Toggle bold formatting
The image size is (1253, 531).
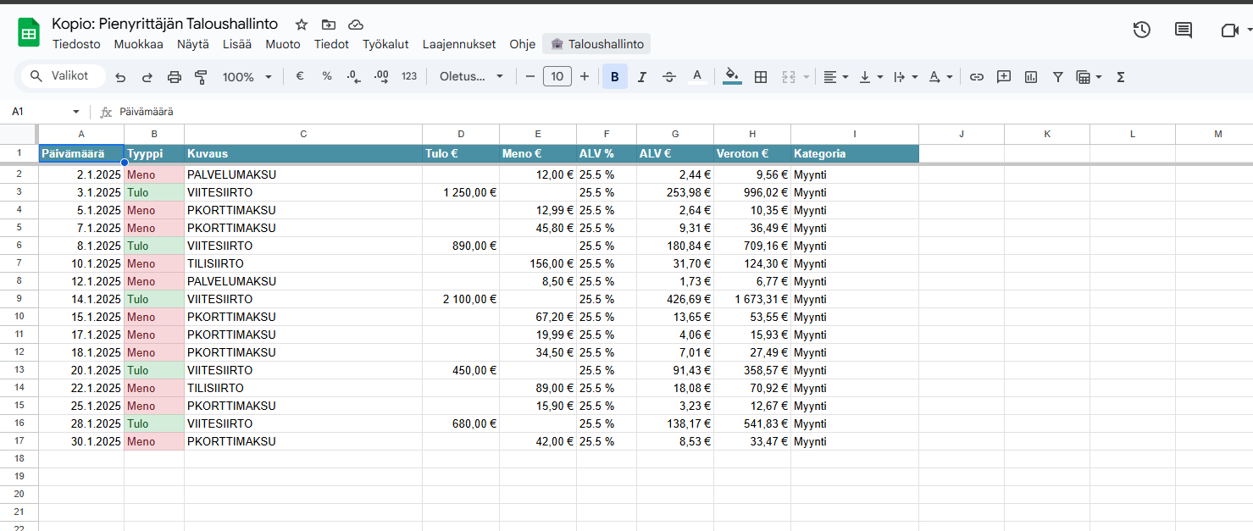pyautogui.click(x=614, y=77)
